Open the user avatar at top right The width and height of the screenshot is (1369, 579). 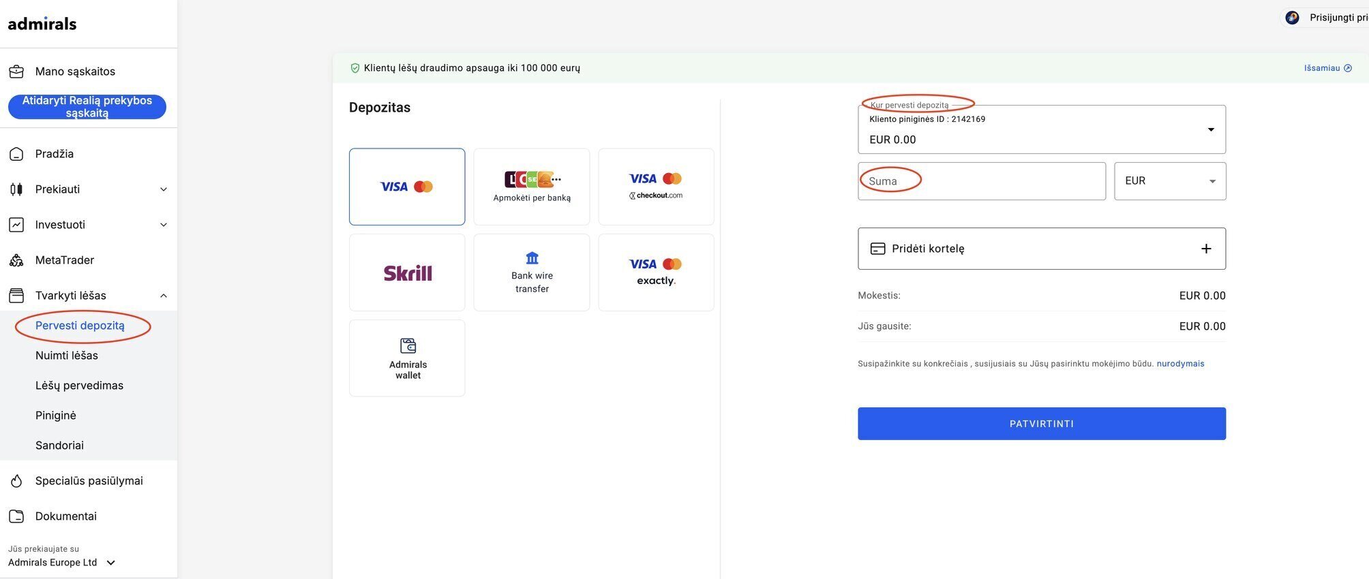coord(1292,18)
